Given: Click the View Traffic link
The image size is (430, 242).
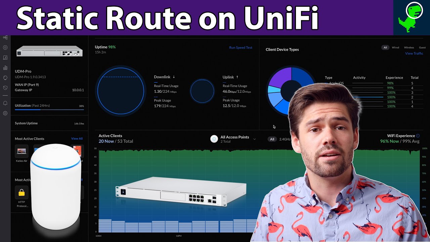Looking at the screenshot, I should [x=414, y=53].
